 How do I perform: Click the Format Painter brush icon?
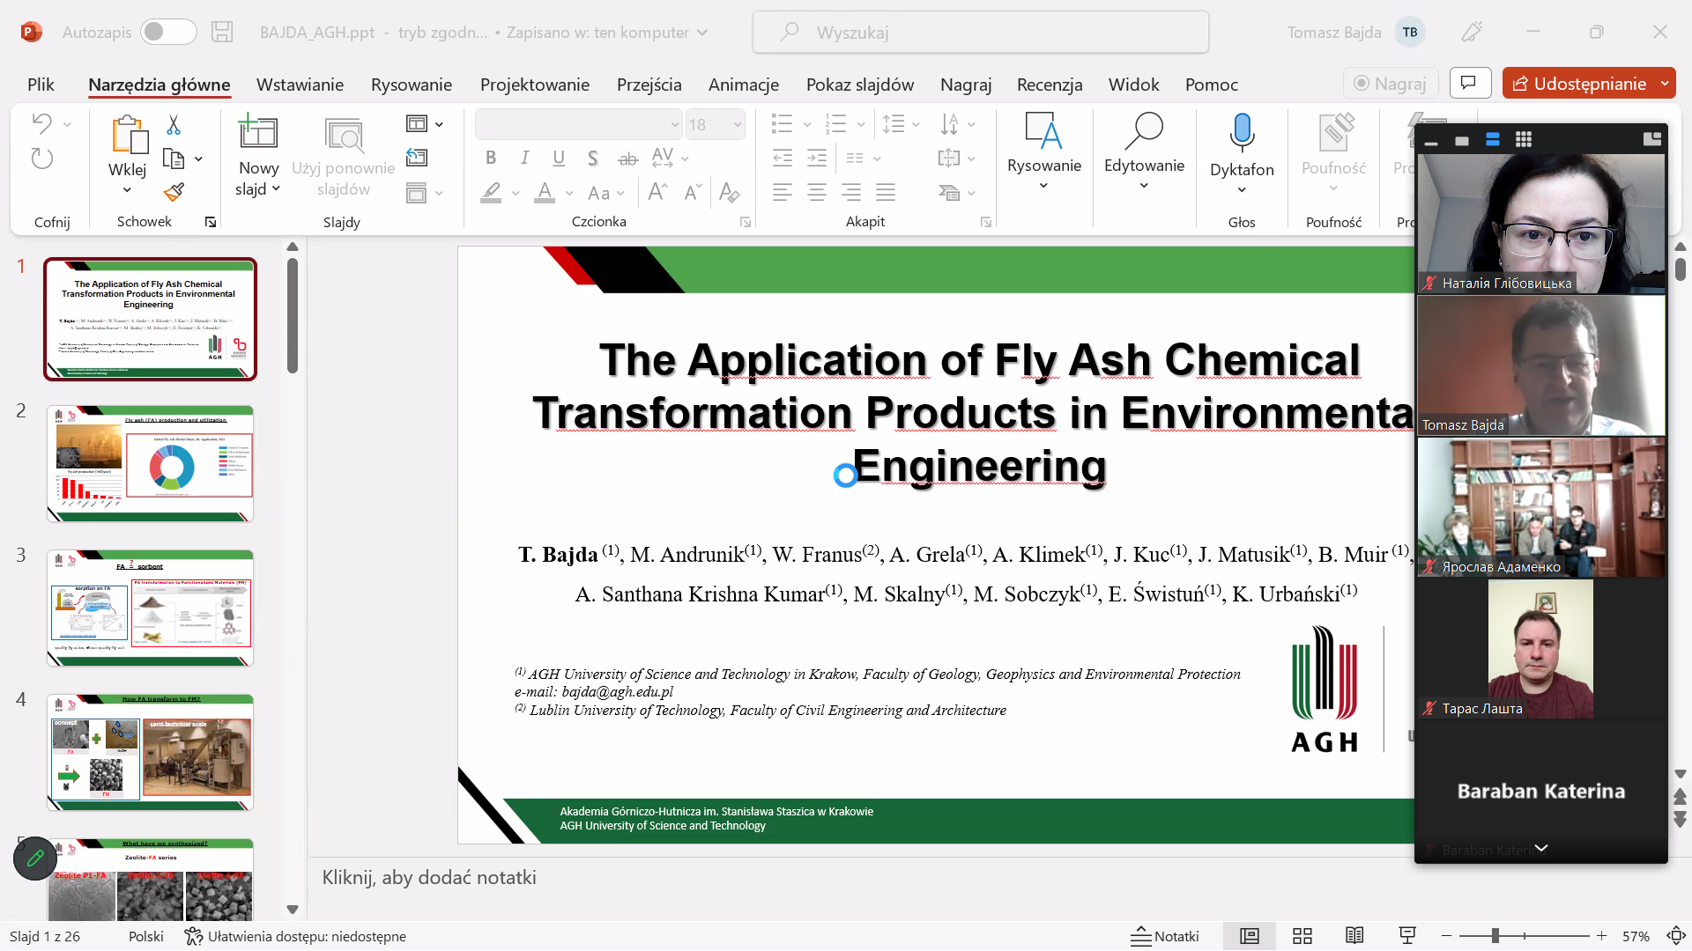click(174, 192)
